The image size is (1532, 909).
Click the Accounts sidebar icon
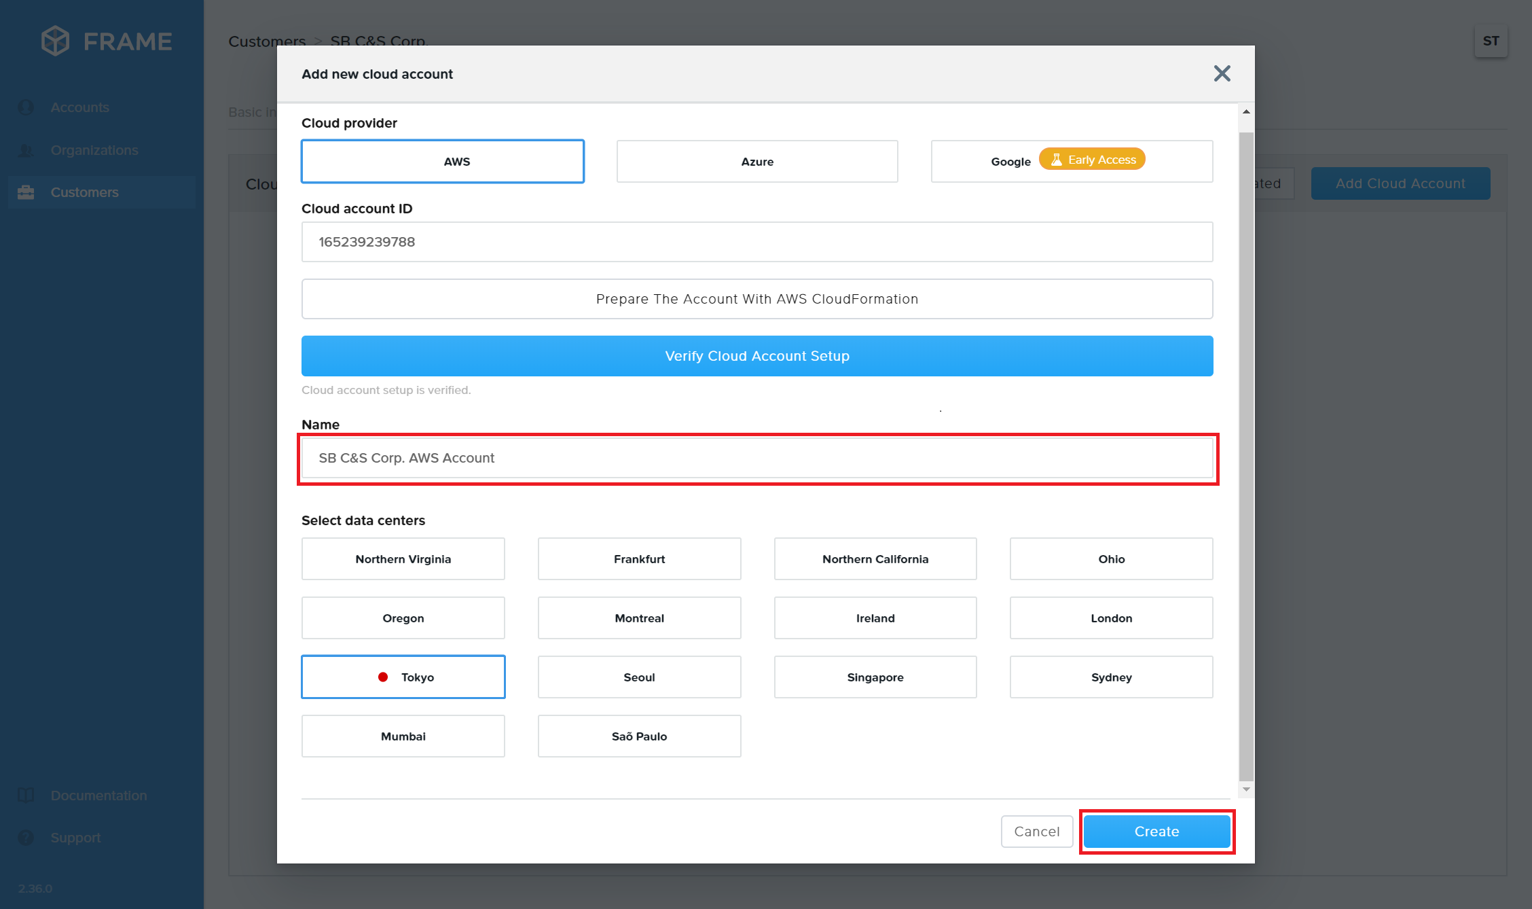pos(26,107)
